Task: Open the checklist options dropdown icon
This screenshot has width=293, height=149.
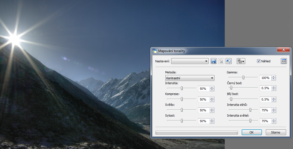Action: tap(241, 61)
